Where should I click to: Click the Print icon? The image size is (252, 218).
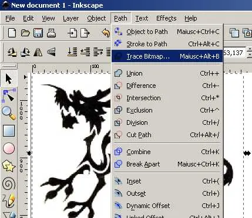51,33
